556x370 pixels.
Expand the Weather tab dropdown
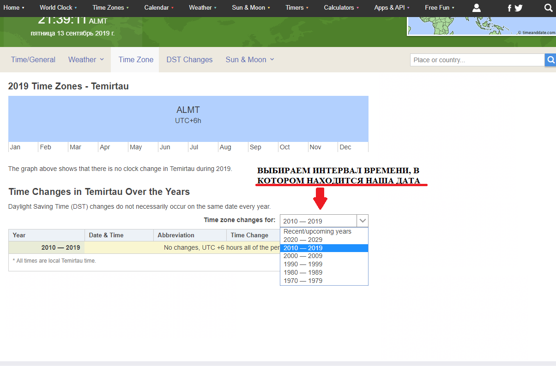point(86,59)
